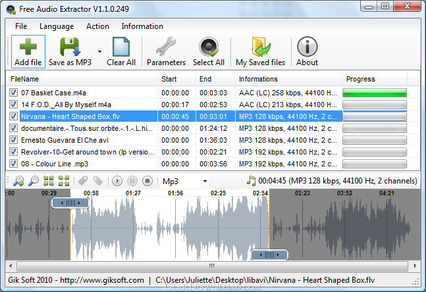426x292 pixels.
Task: Open Parameters with the wrench icon
Action: (x=166, y=47)
